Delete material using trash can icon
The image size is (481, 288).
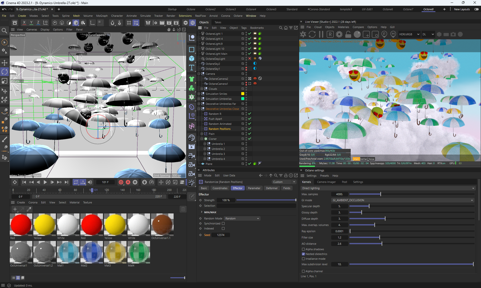(x=183, y=209)
